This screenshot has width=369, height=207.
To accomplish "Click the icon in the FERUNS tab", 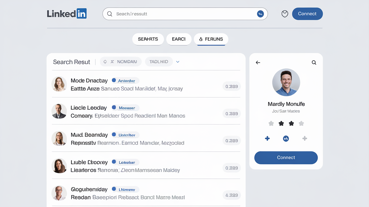I will pos(201,39).
